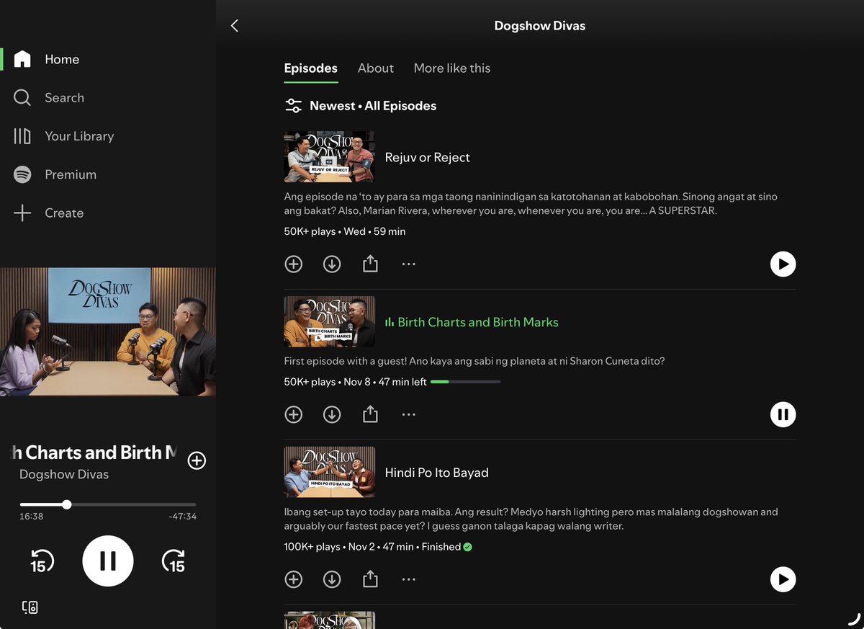Click the Birth Charts episode progress bar
Screen dimensions: 864x629
pyautogui.click(x=465, y=382)
